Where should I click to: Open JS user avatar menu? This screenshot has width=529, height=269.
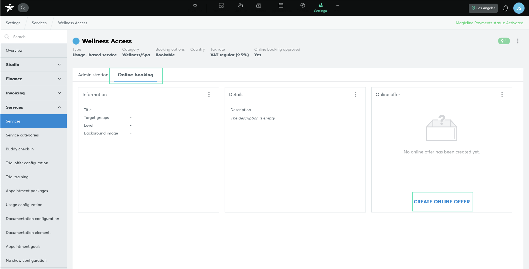point(519,8)
